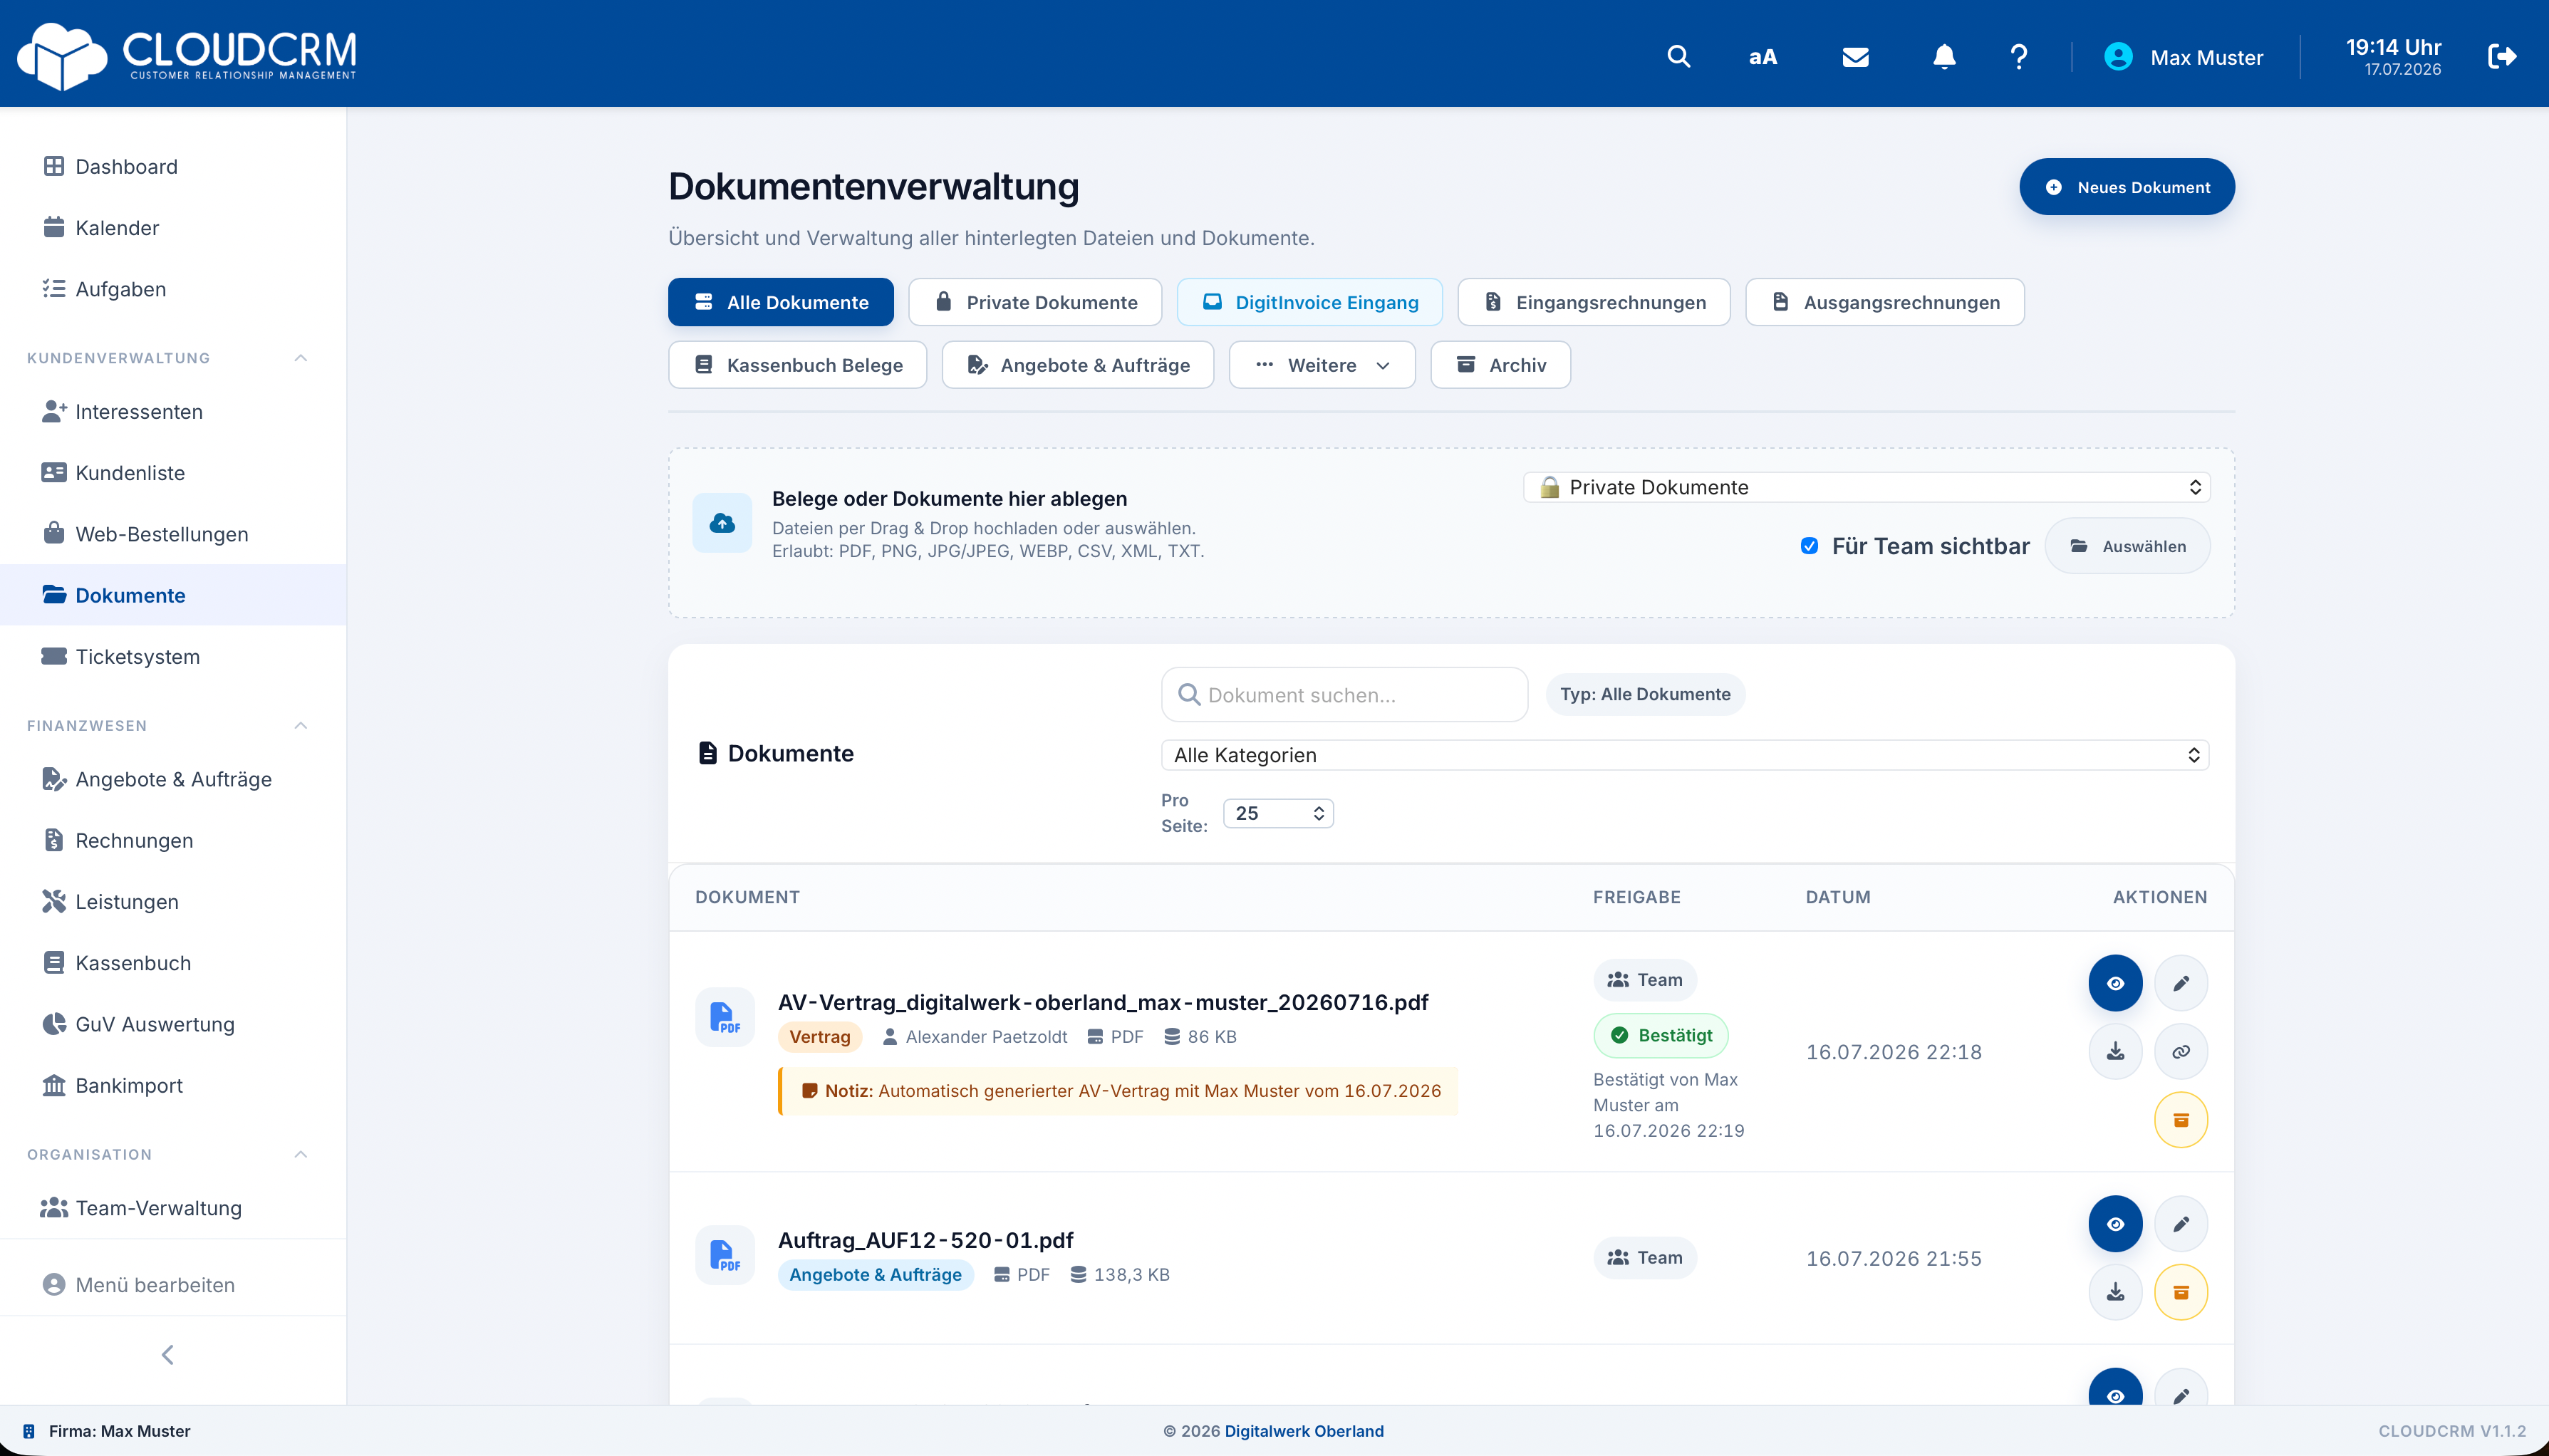Viewport: 2549px width, 1456px height.
Task: Click the Auftrag_AUF12-520-01.pdf file name
Action: (x=926, y=1240)
